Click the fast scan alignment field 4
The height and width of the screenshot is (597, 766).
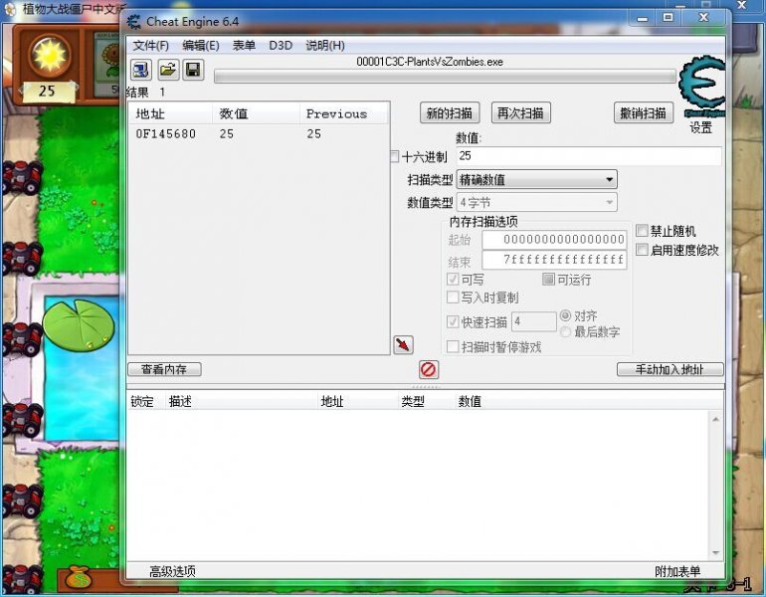click(534, 321)
